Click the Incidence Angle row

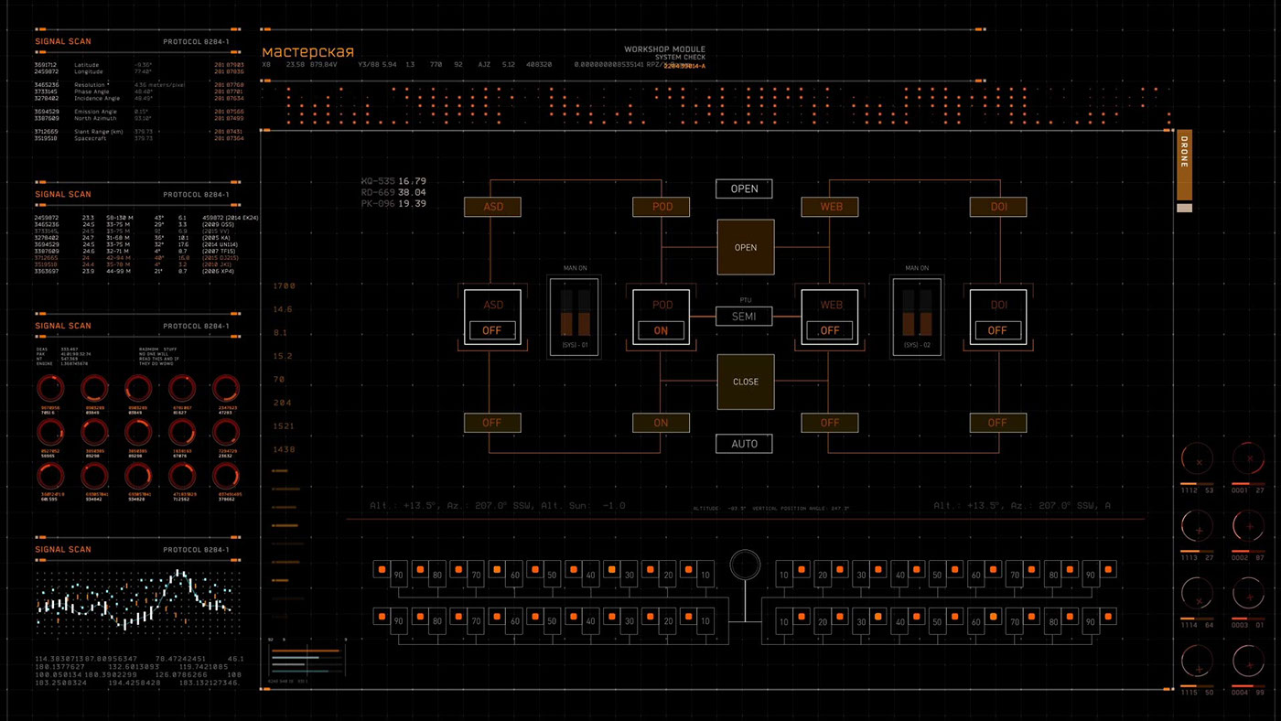tap(139, 98)
